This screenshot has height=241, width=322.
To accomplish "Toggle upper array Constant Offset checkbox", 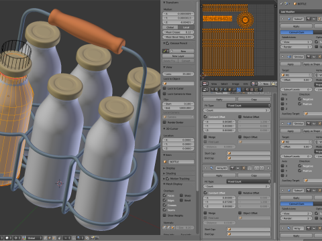I will tap(205, 116).
